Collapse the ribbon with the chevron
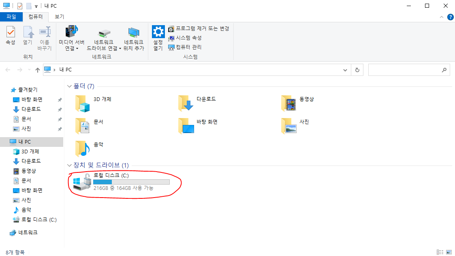Viewport: 455px width, 256px height. click(x=441, y=17)
